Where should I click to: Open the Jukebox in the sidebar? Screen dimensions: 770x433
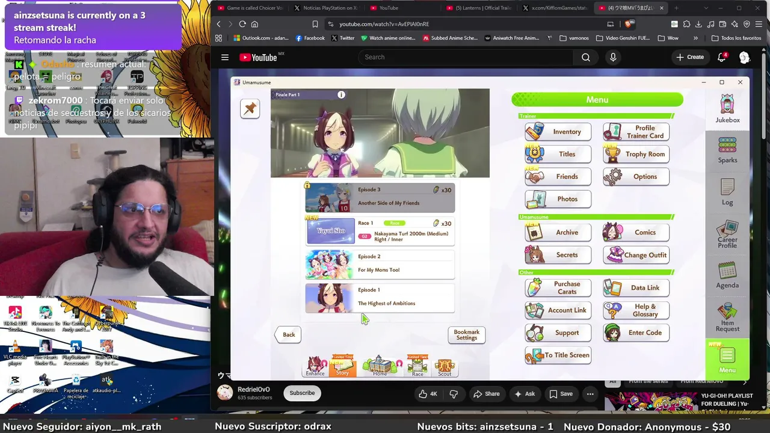pyautogui.click(x=727, y=109)
